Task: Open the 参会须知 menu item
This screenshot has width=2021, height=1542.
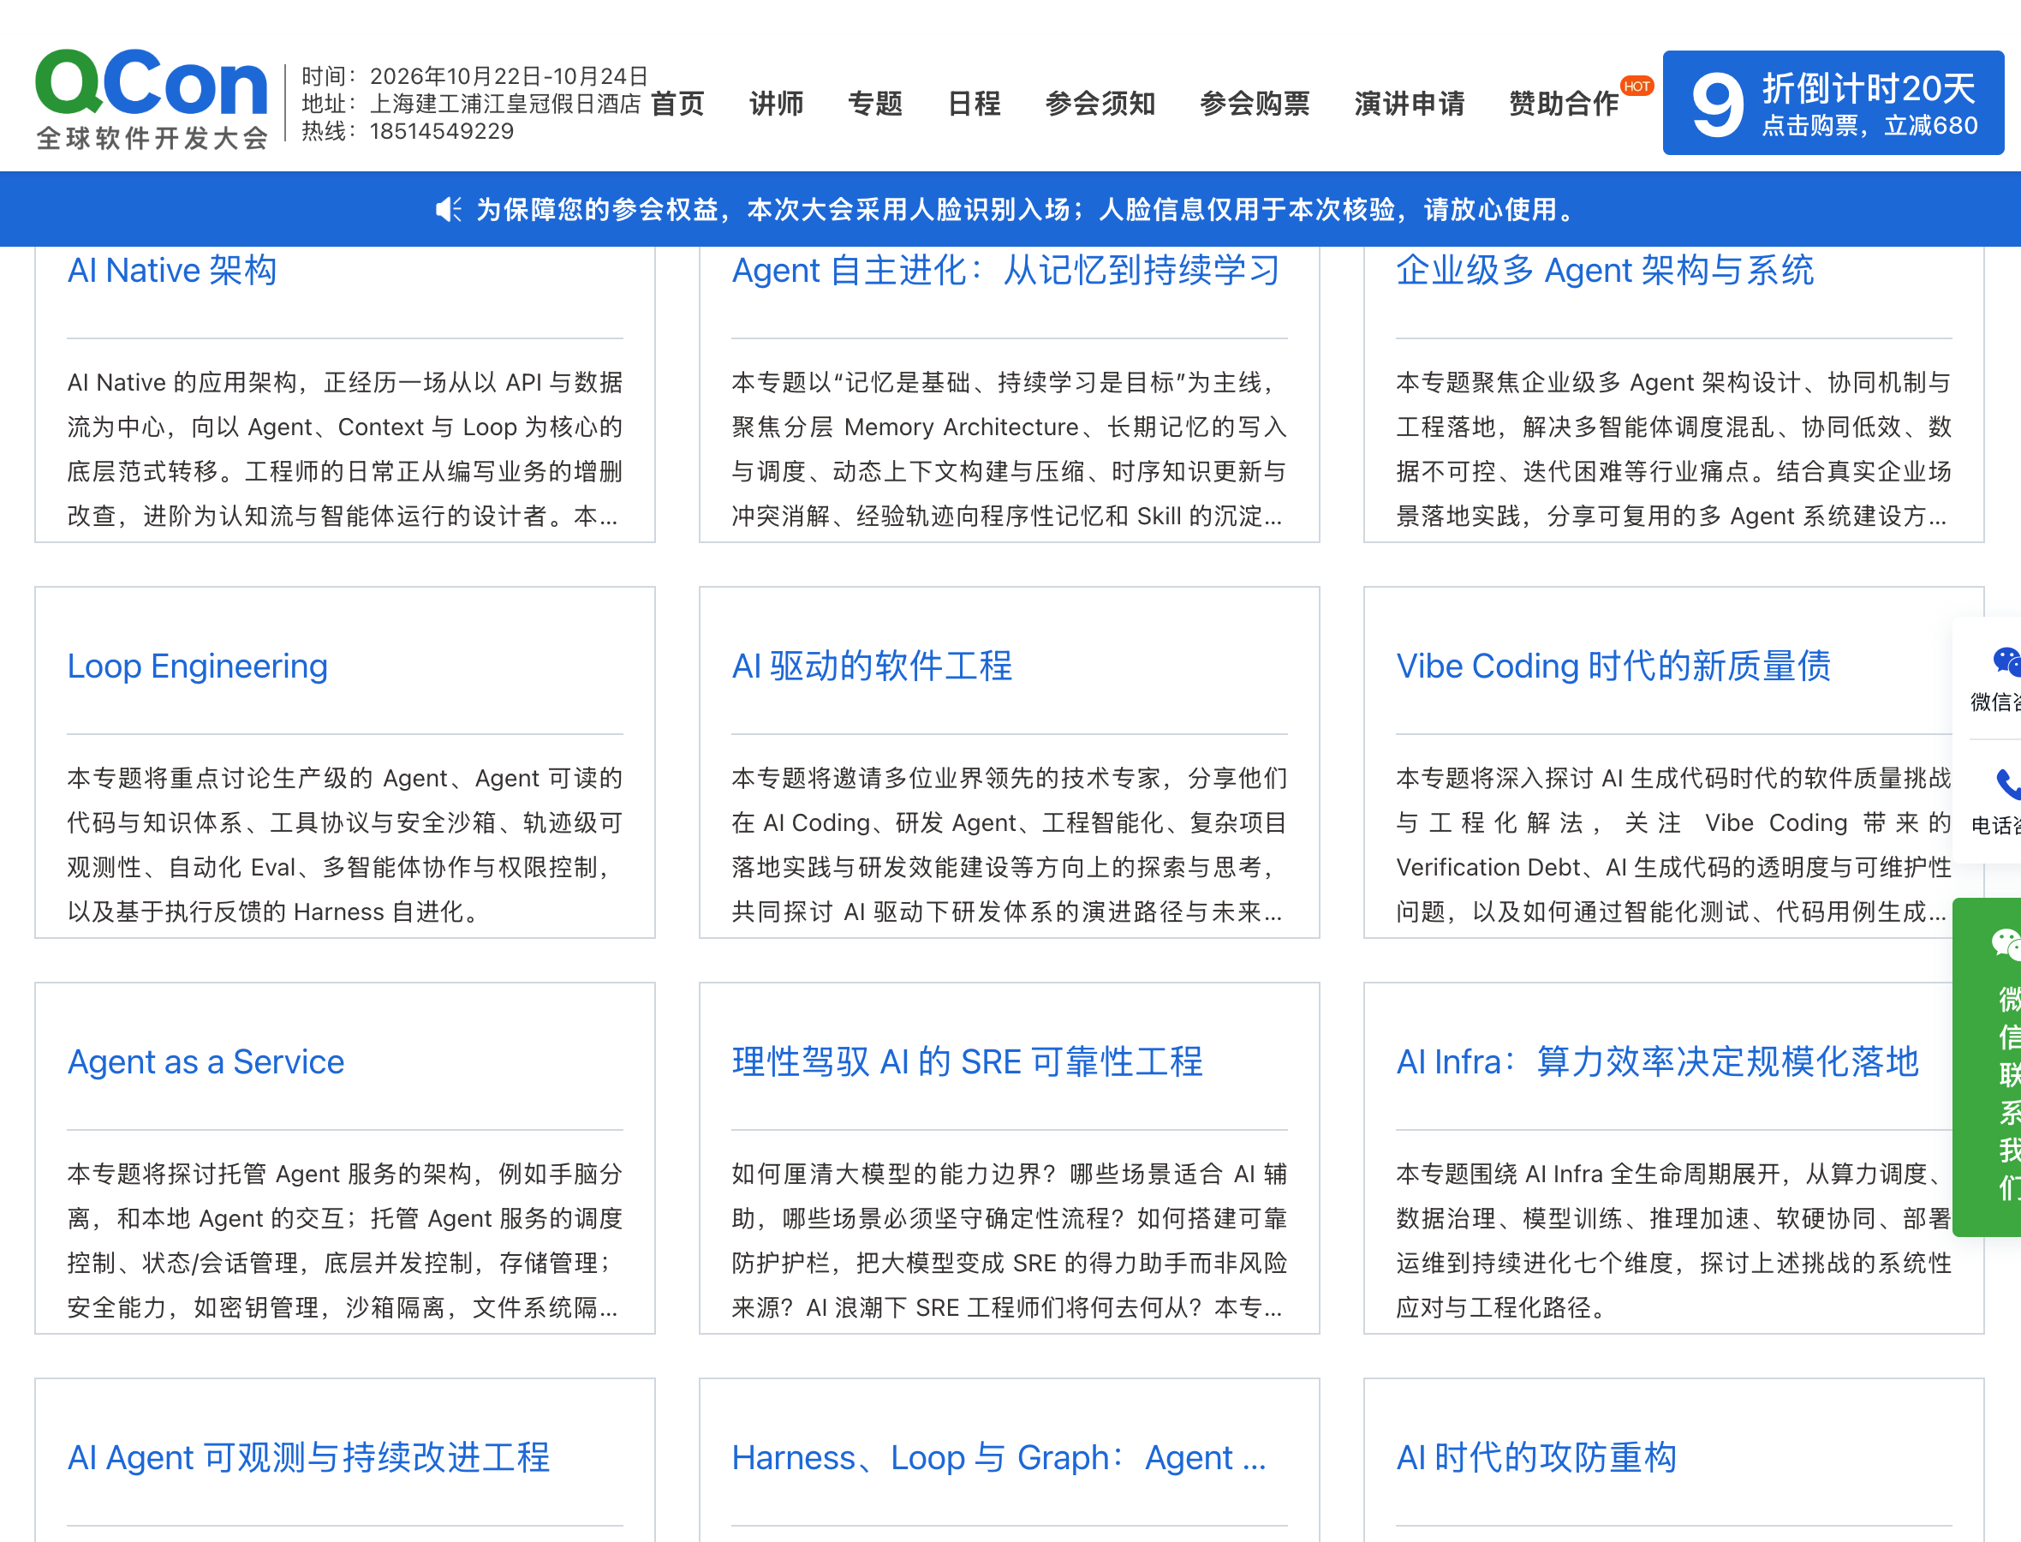Action: click(1101, 104)
